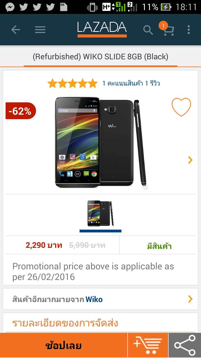Tap the add-to-cart icon button
The image size is (201, 358).
click(148, 345)
